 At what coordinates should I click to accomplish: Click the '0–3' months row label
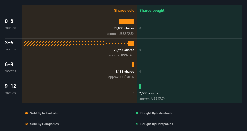tap(9, 21)
